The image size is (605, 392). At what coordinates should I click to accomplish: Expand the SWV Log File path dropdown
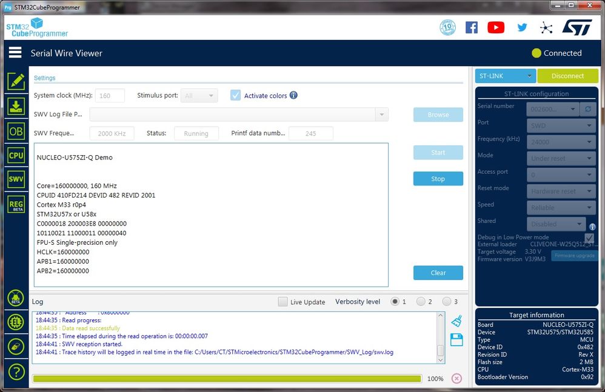pos(381,115)
